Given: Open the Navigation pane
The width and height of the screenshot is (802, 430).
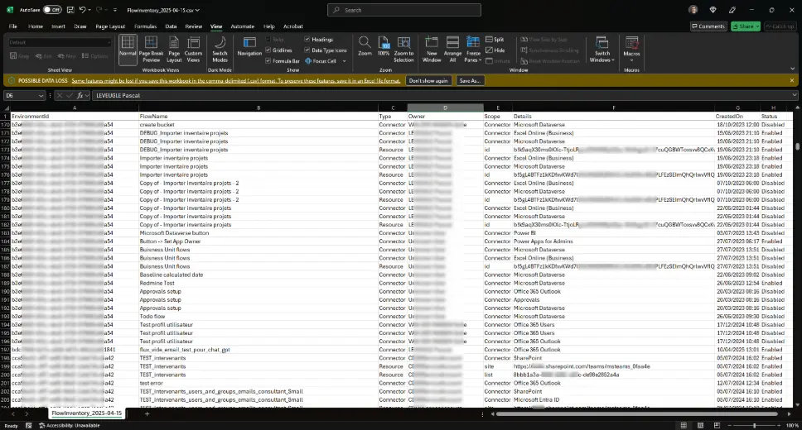Looking at the screenshot, I should (249, 47).
